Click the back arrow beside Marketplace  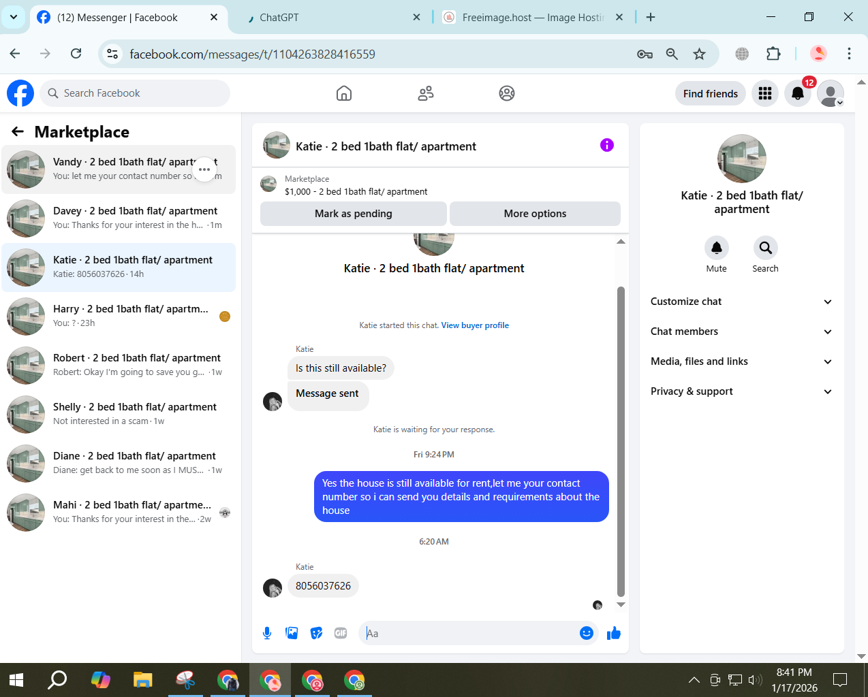[x=18, y=131]
